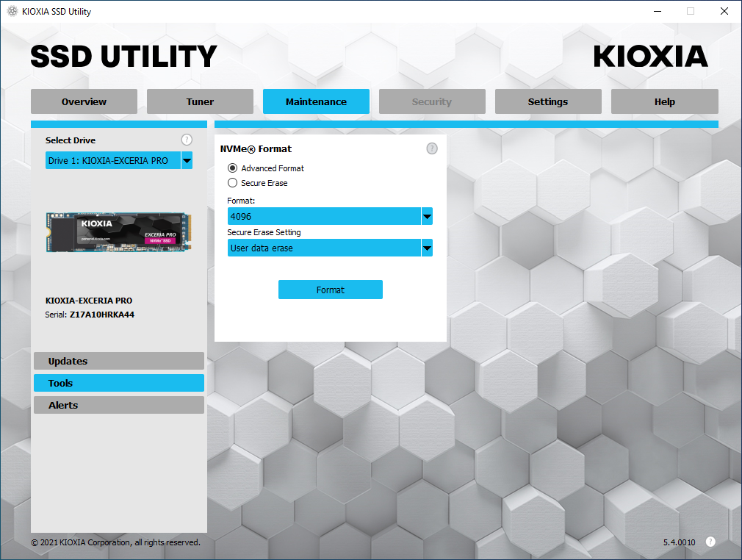Screen dimensions: 742x560
Task: Click the Select Drive help icon
Action: coord(187,140)
